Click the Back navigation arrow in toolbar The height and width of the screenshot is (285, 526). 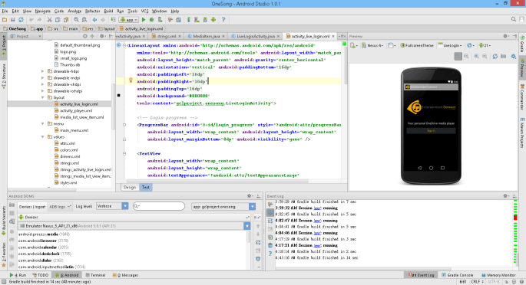[94, 20]
